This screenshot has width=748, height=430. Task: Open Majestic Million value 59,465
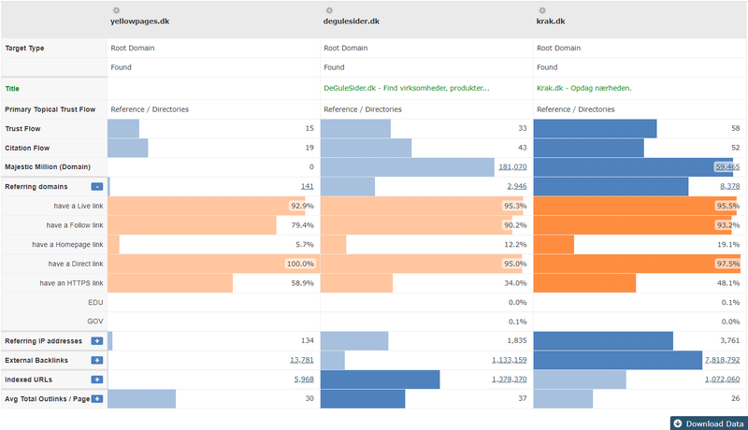(x=727, y=166)
